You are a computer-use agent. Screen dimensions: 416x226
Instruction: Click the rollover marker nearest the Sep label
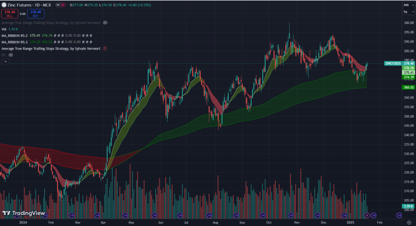point(236,215)
